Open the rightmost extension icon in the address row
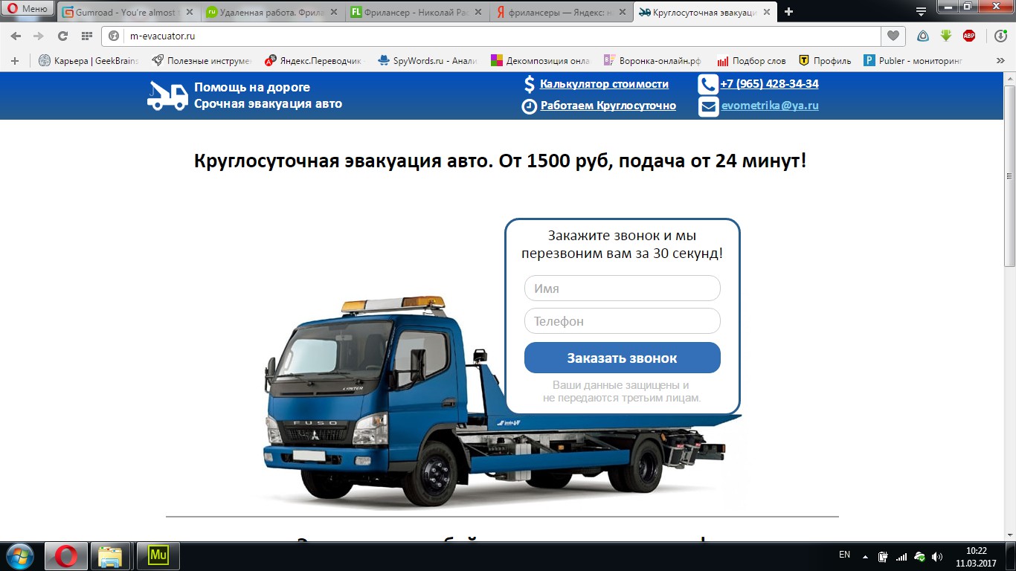This screenshot has width=1016, height=571. [1001, 36]
